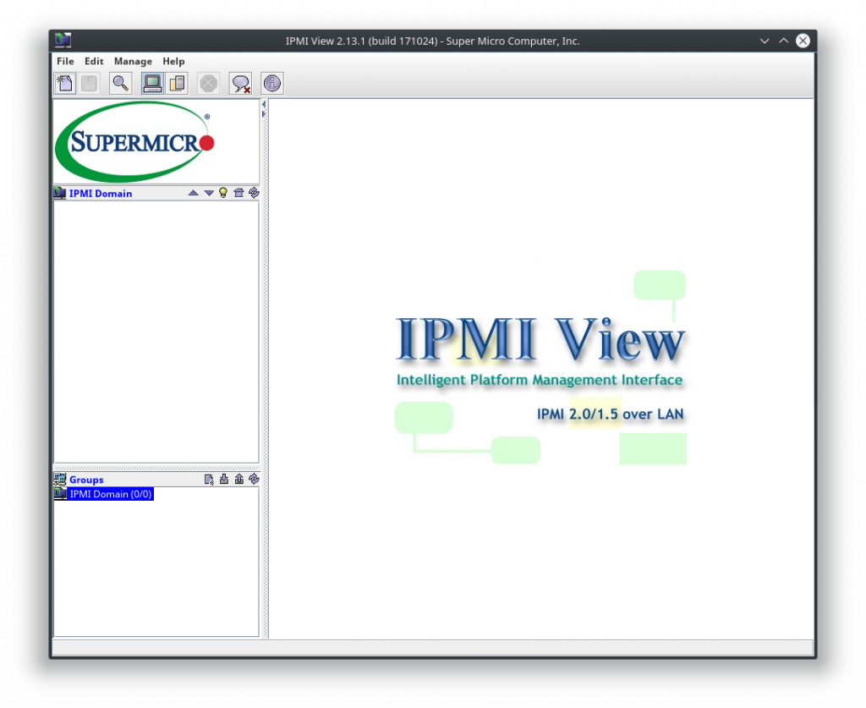Click the delete icon in IPMI Domain panel
The image size is (866, 708).
click(238, 192)
